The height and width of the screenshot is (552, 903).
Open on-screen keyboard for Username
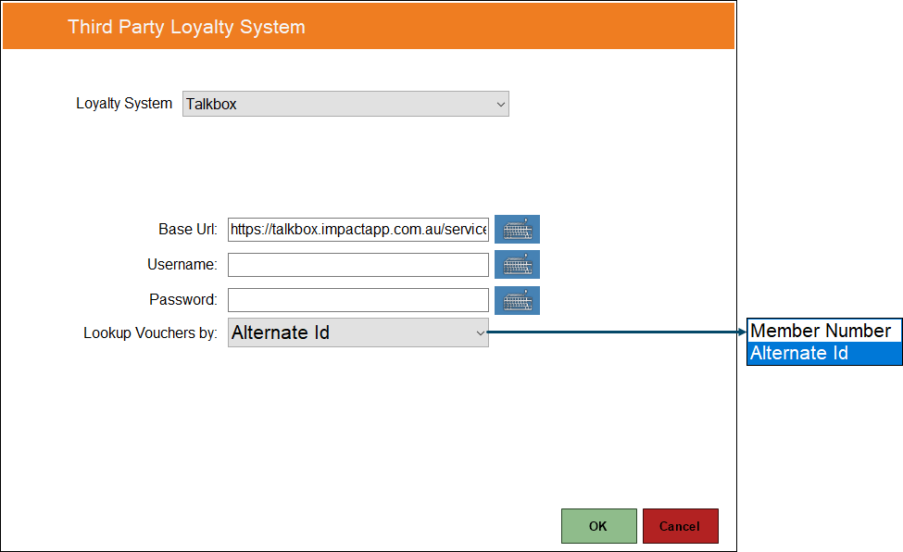pyautogui.click(x=517, y=265)
